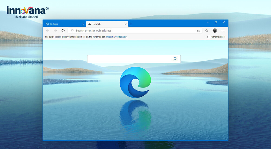Open the user profile avatar
271x149 pixels.
point(215,31)
